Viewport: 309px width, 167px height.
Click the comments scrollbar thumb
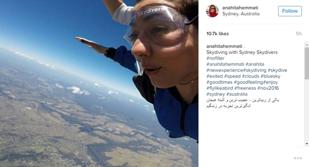tap(307, 63)
